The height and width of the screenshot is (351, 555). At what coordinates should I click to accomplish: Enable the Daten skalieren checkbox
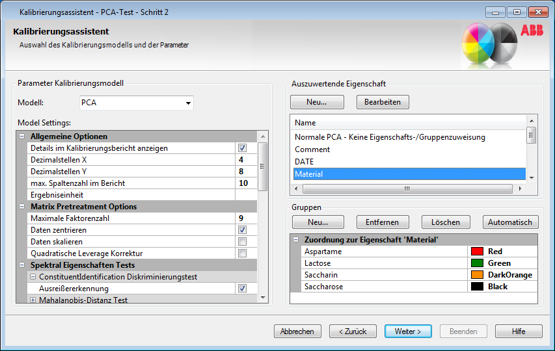click(x=242, y=242)
